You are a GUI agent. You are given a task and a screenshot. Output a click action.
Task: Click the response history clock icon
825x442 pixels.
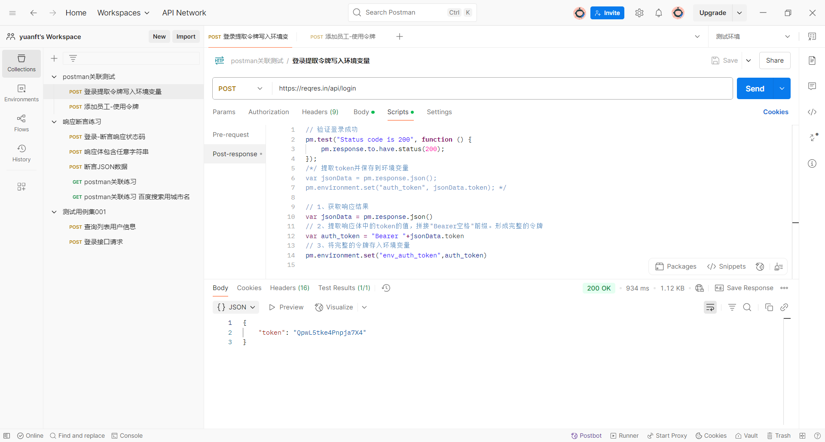pyautogui.click(x=386, y=288)
